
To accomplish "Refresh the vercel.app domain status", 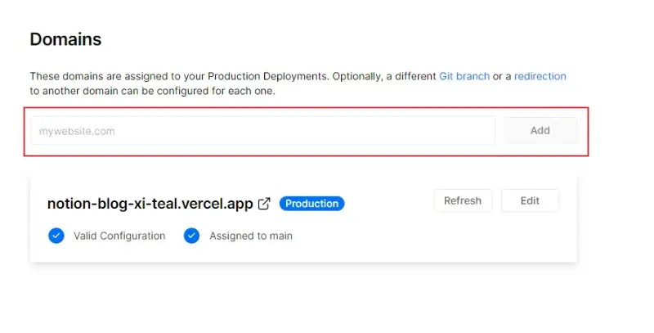I will pyautogui.click(x=463, y=200).
